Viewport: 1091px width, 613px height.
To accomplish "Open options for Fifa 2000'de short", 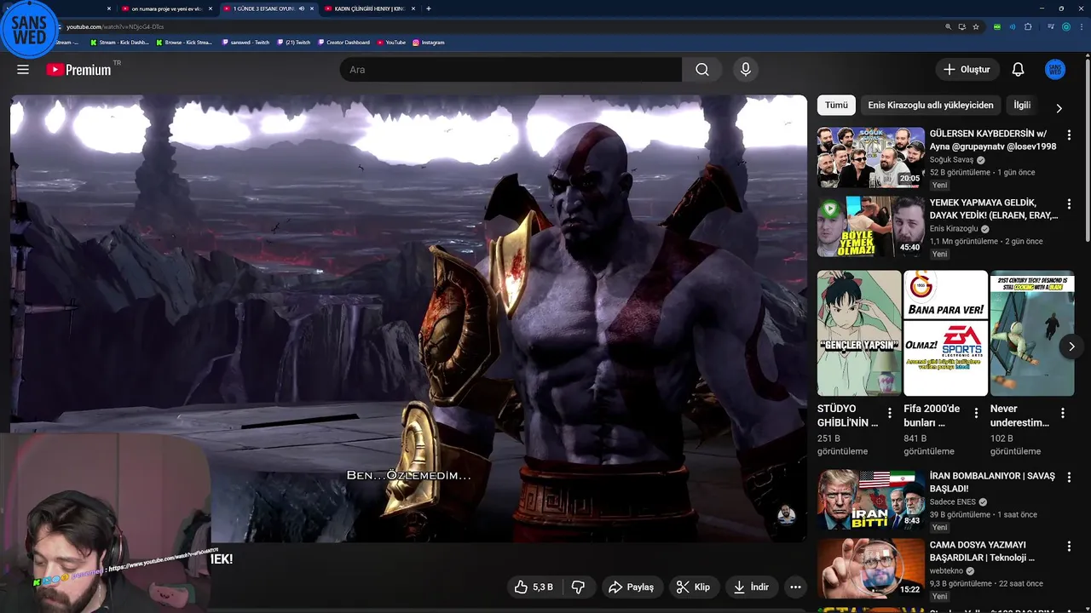I will pos(976,413).
